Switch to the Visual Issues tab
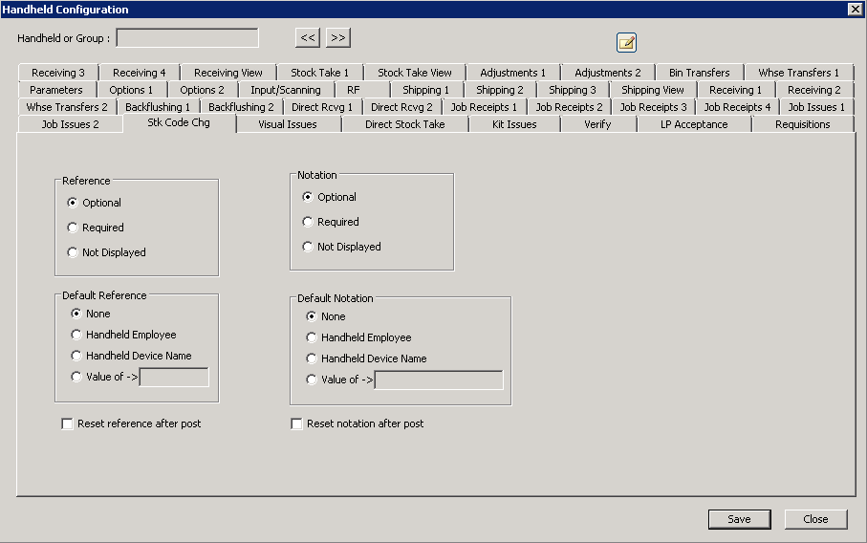This screenshot has height=543, width=867. click(x=288, y=124)
